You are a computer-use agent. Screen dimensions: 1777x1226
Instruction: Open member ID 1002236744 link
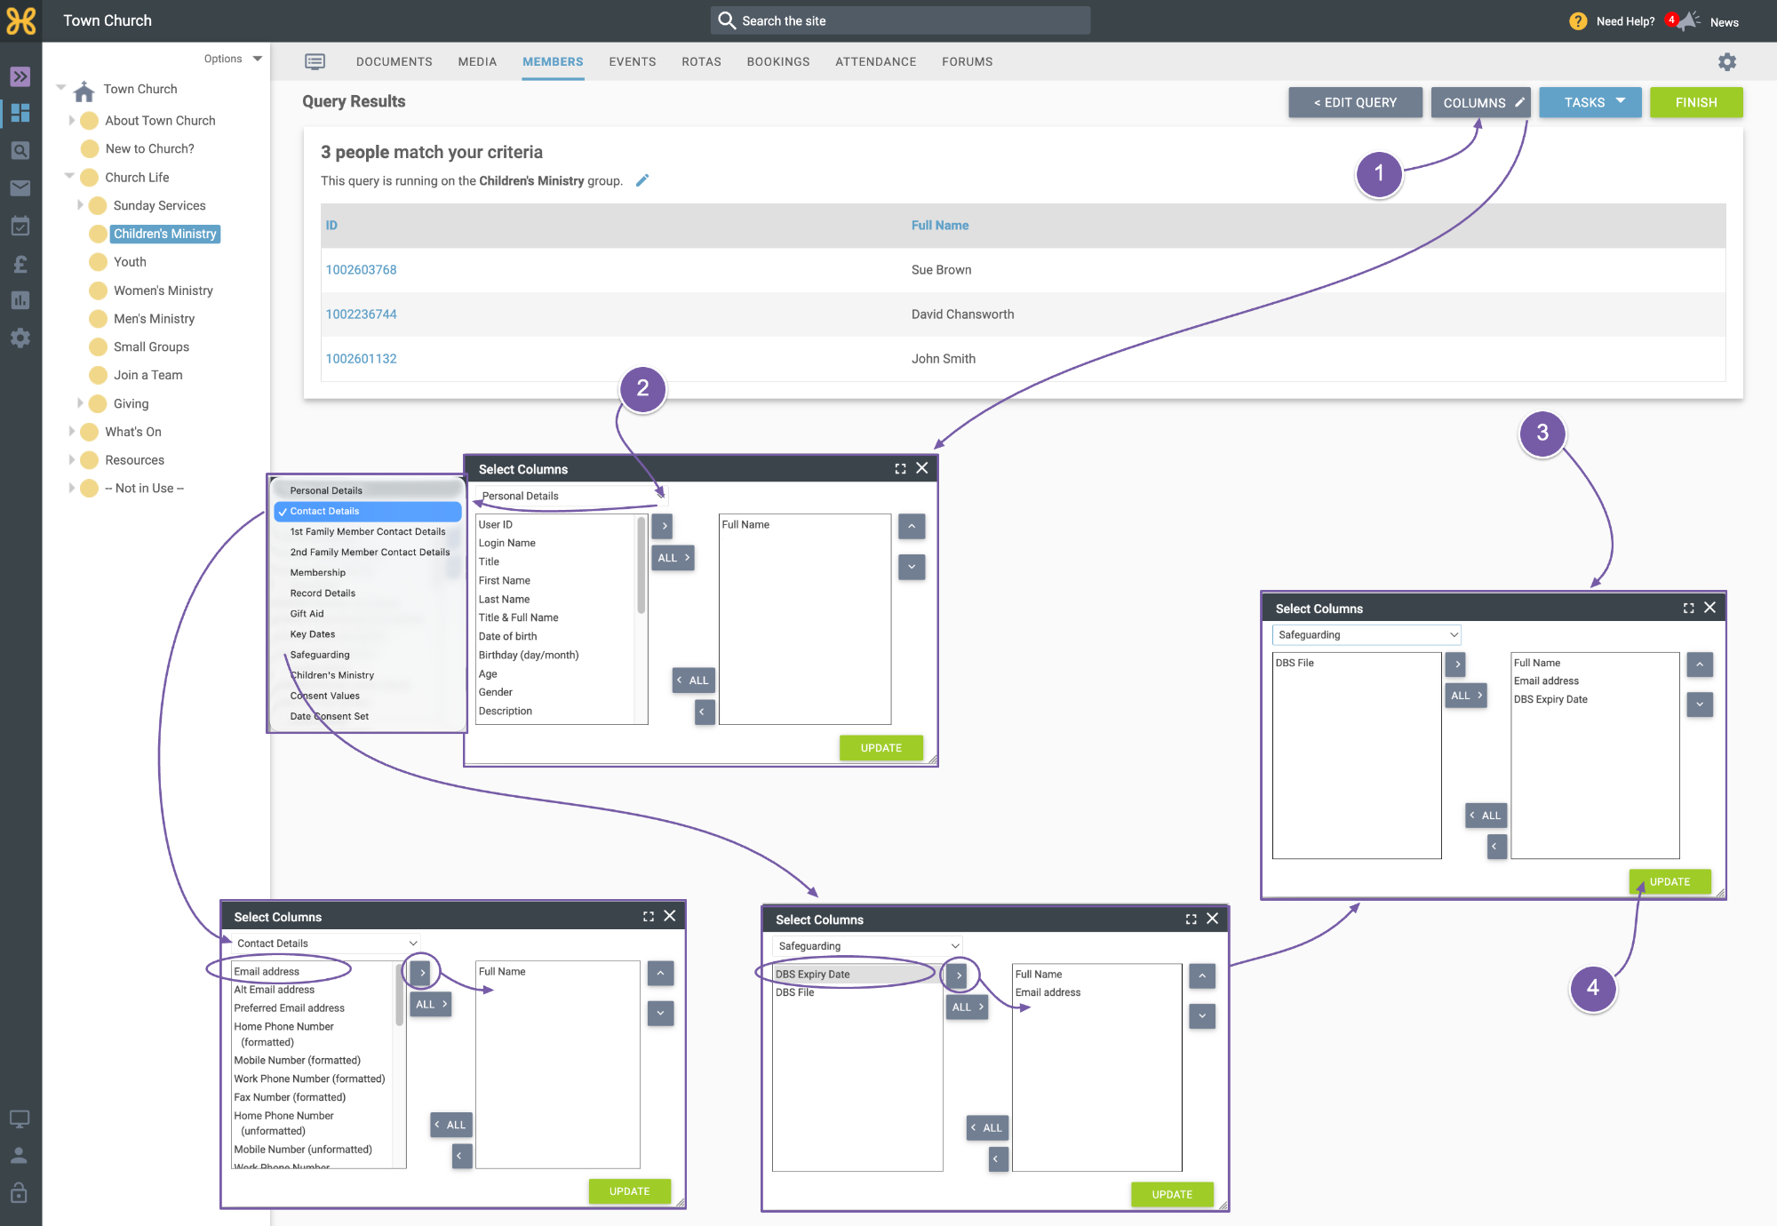coord(361,314)
